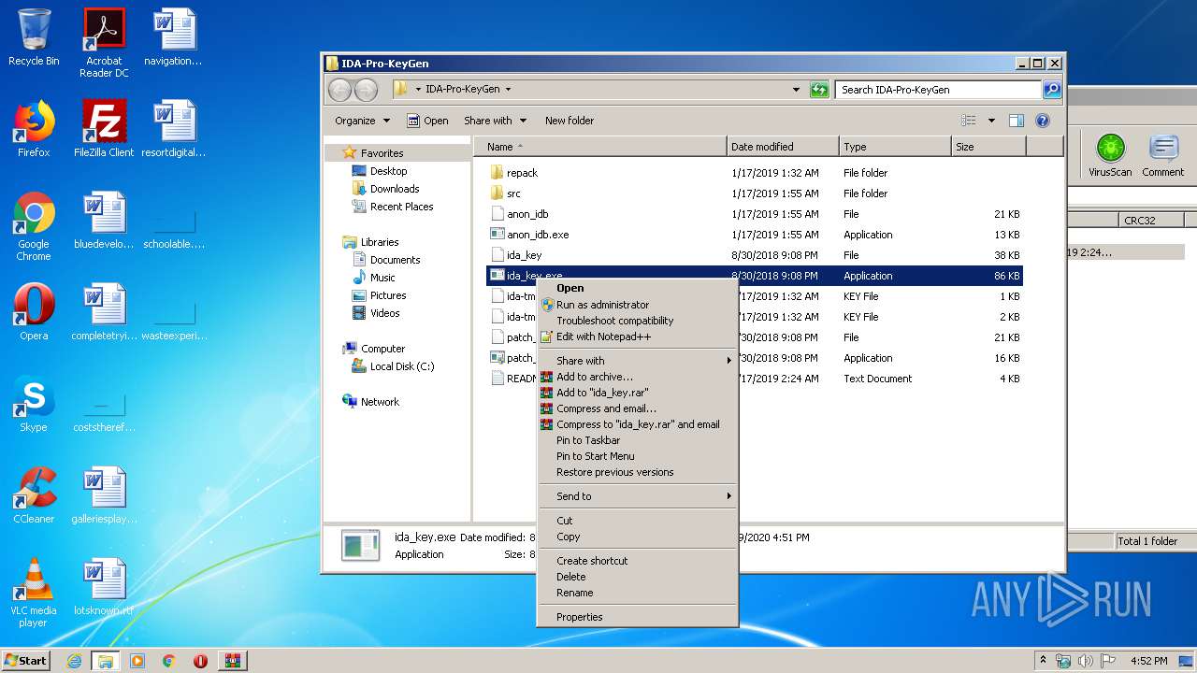The image size is (1197, 673).
Task: Open lotsknown.rtf document on desktop
Action: coord(104,587)
